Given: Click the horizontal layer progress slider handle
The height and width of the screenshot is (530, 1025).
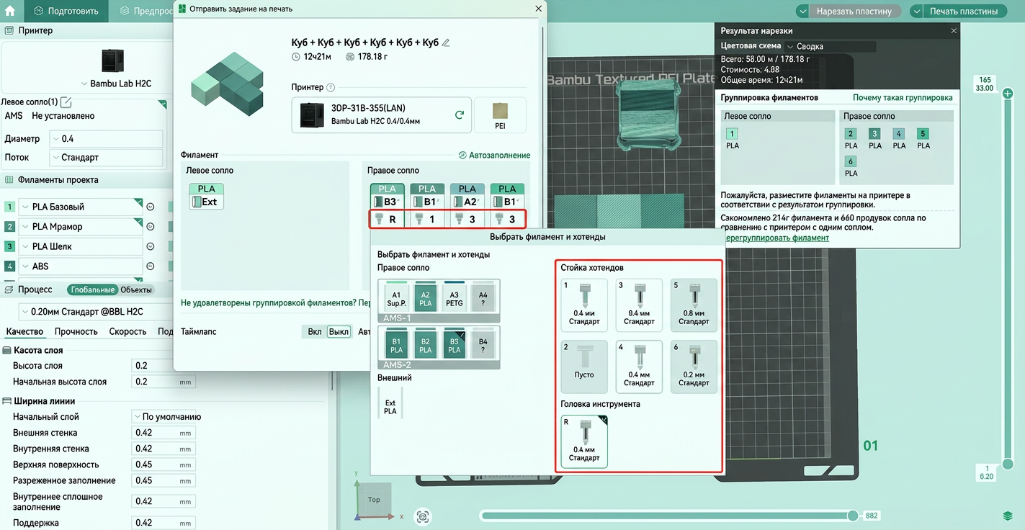Looking at the screenshot, I should 853,516.
